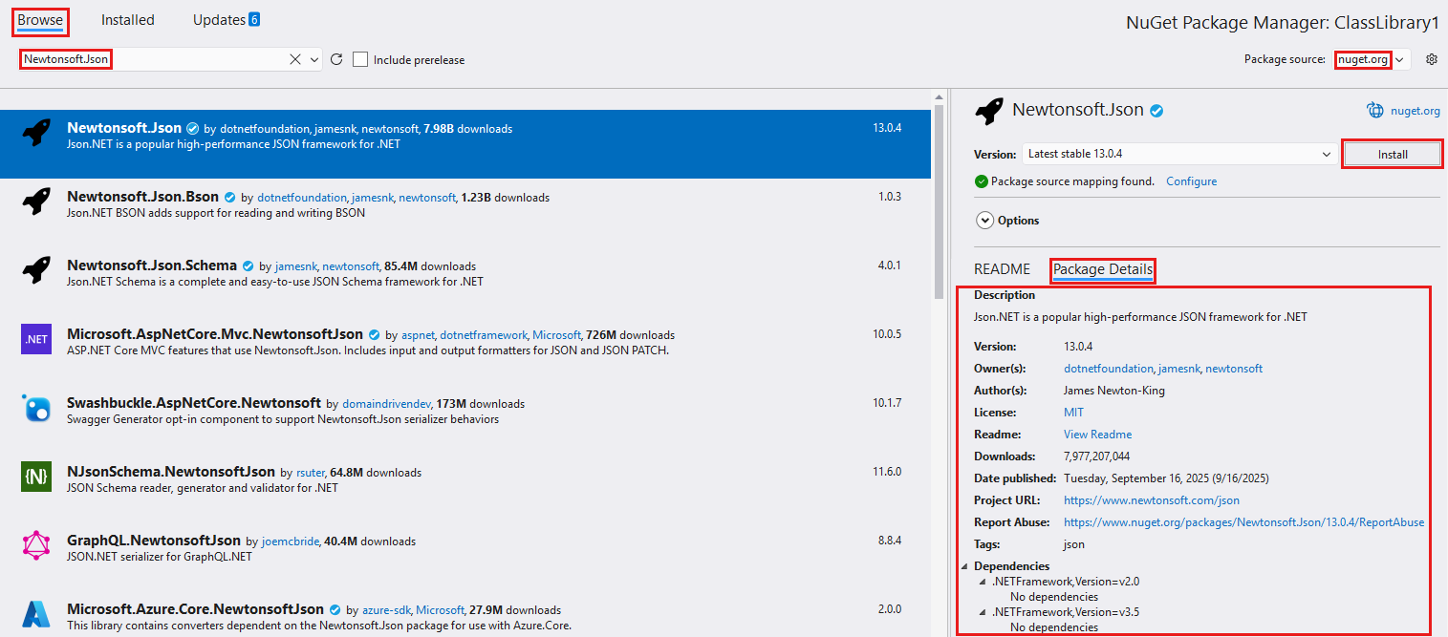Screen dimensions: 1448x637
Task: Clear the search box with the X icon
Action: tap(295, 59)
